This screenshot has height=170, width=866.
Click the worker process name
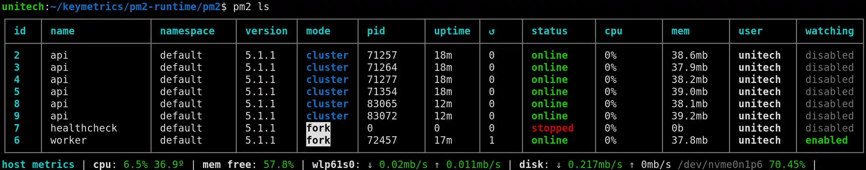(68, 140)
